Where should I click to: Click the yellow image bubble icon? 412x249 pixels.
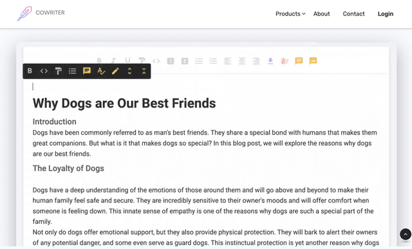[x=313, y=60]
